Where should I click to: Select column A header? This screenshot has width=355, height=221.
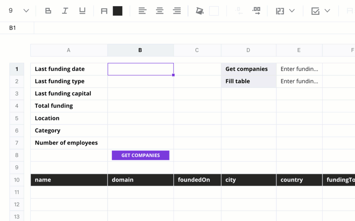click(69, 50)
